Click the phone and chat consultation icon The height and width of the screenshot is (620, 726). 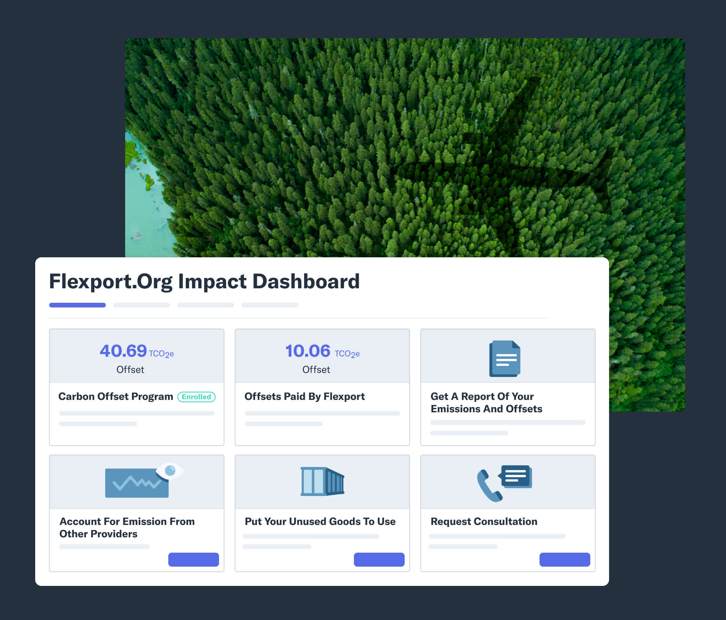point(504,483)
